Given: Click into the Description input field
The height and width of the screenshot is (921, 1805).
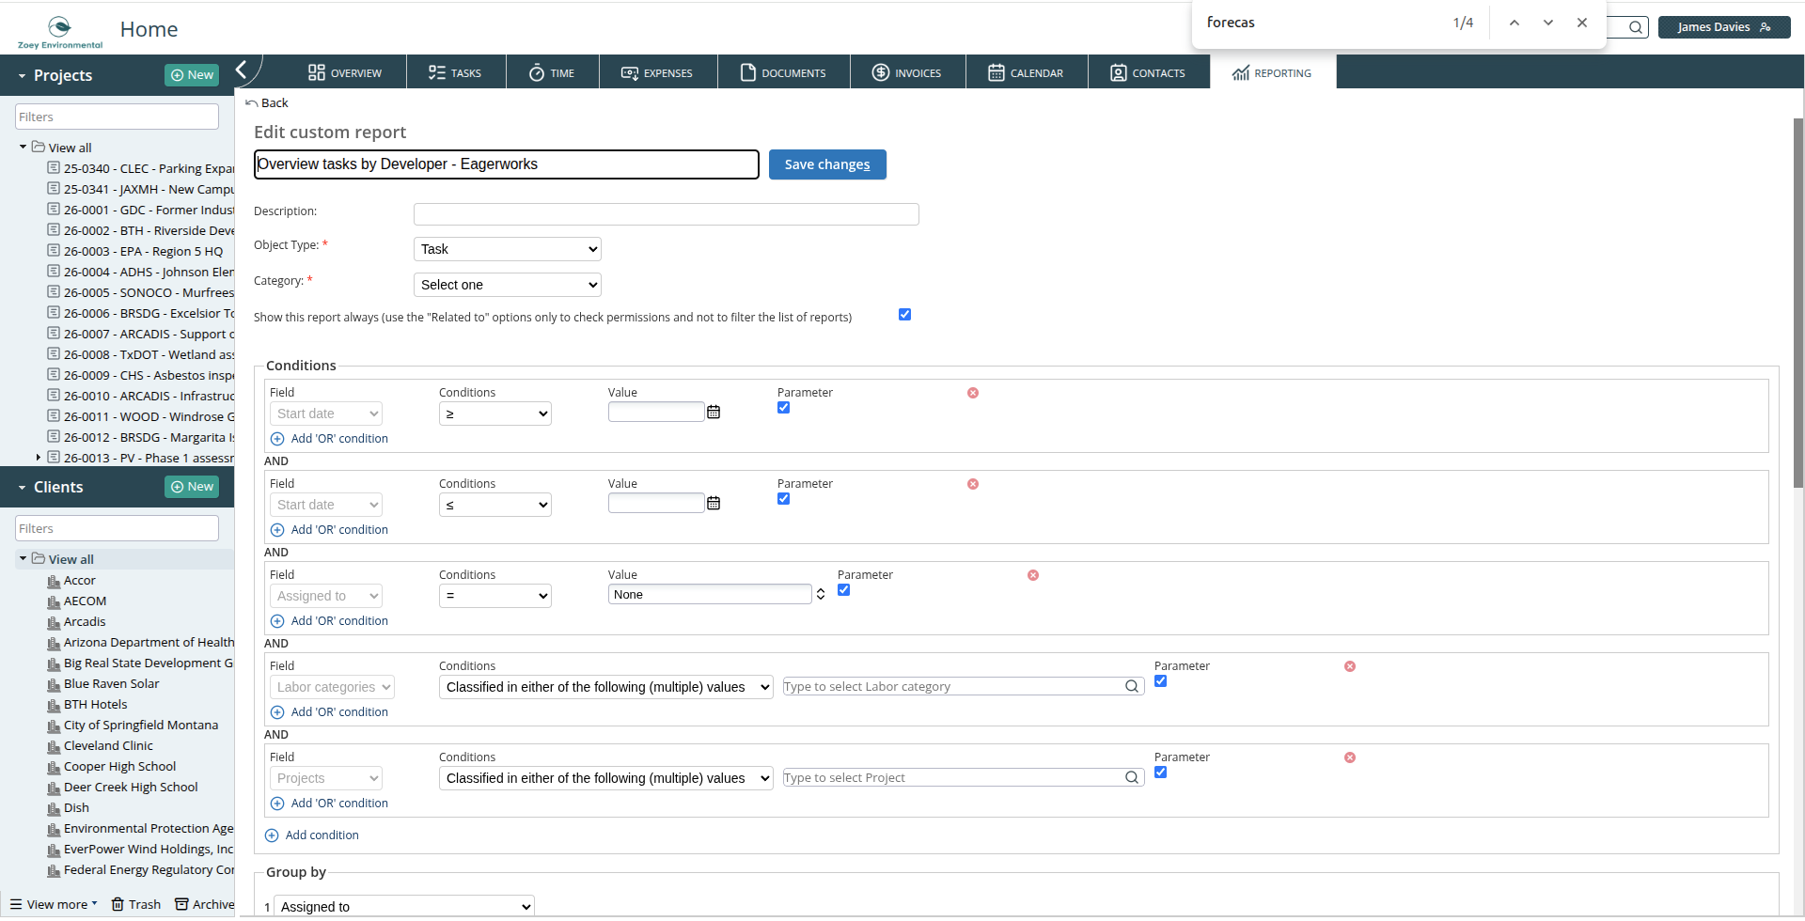Looking at the screenshot, I should click(667, 214).
